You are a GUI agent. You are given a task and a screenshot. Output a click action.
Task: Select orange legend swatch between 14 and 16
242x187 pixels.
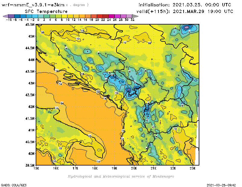click(82, 16)
